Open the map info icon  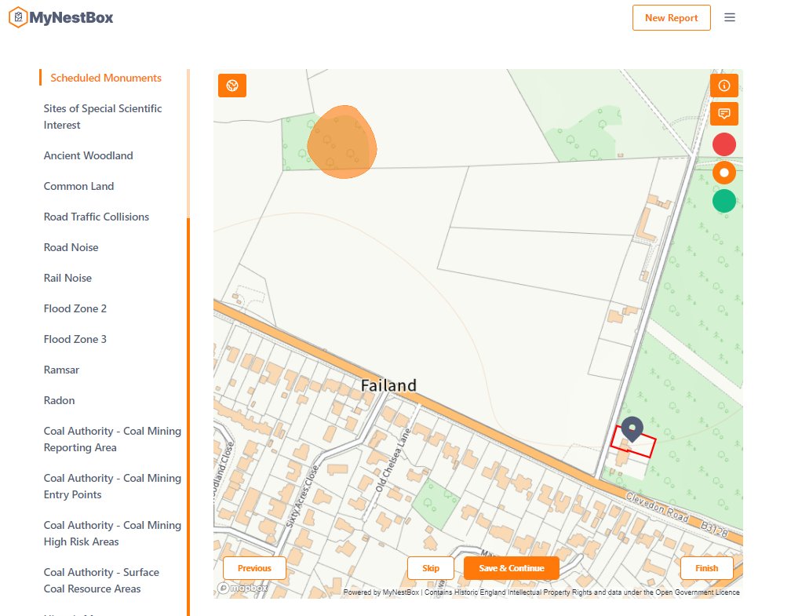pyautogui.click(x=724, y=86)
